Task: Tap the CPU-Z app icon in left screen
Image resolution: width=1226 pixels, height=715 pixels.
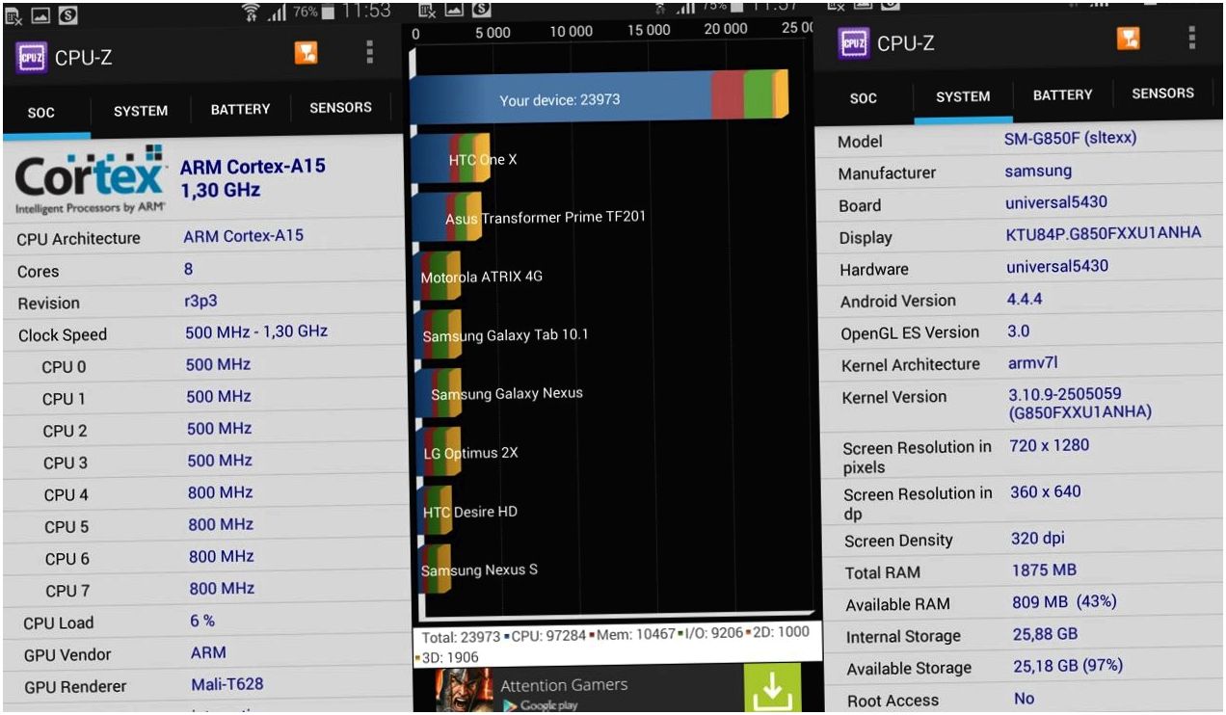Action: click(32, 57)
